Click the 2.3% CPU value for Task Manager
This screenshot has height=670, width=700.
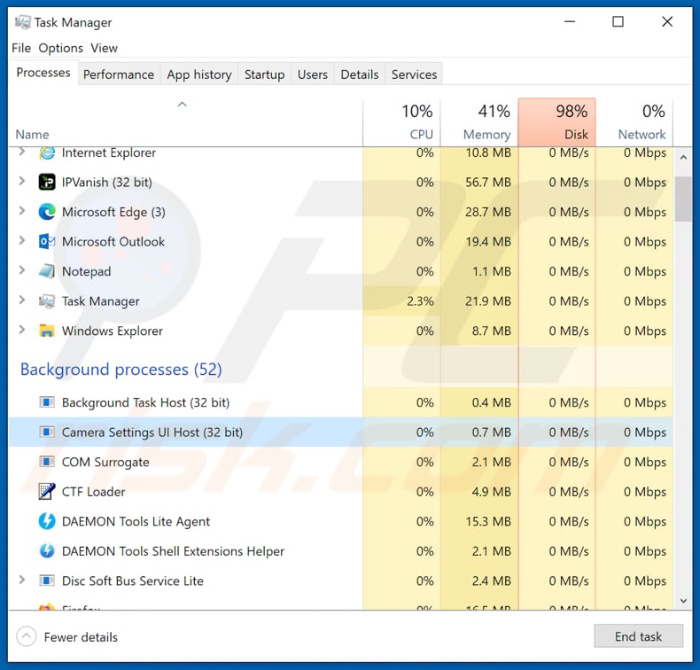point(420,301)
